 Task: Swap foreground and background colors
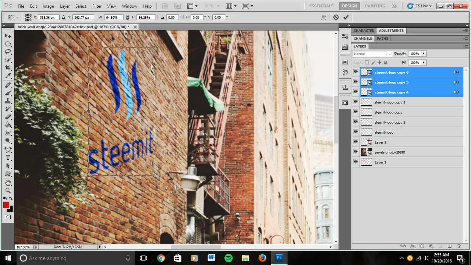click(x=11, y=199)
